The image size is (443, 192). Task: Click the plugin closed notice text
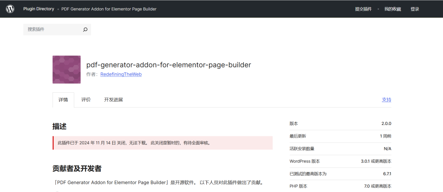134,143
